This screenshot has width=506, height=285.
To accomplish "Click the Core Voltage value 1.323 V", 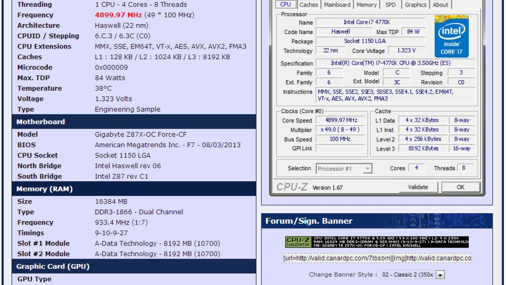I will coord(406,51).
